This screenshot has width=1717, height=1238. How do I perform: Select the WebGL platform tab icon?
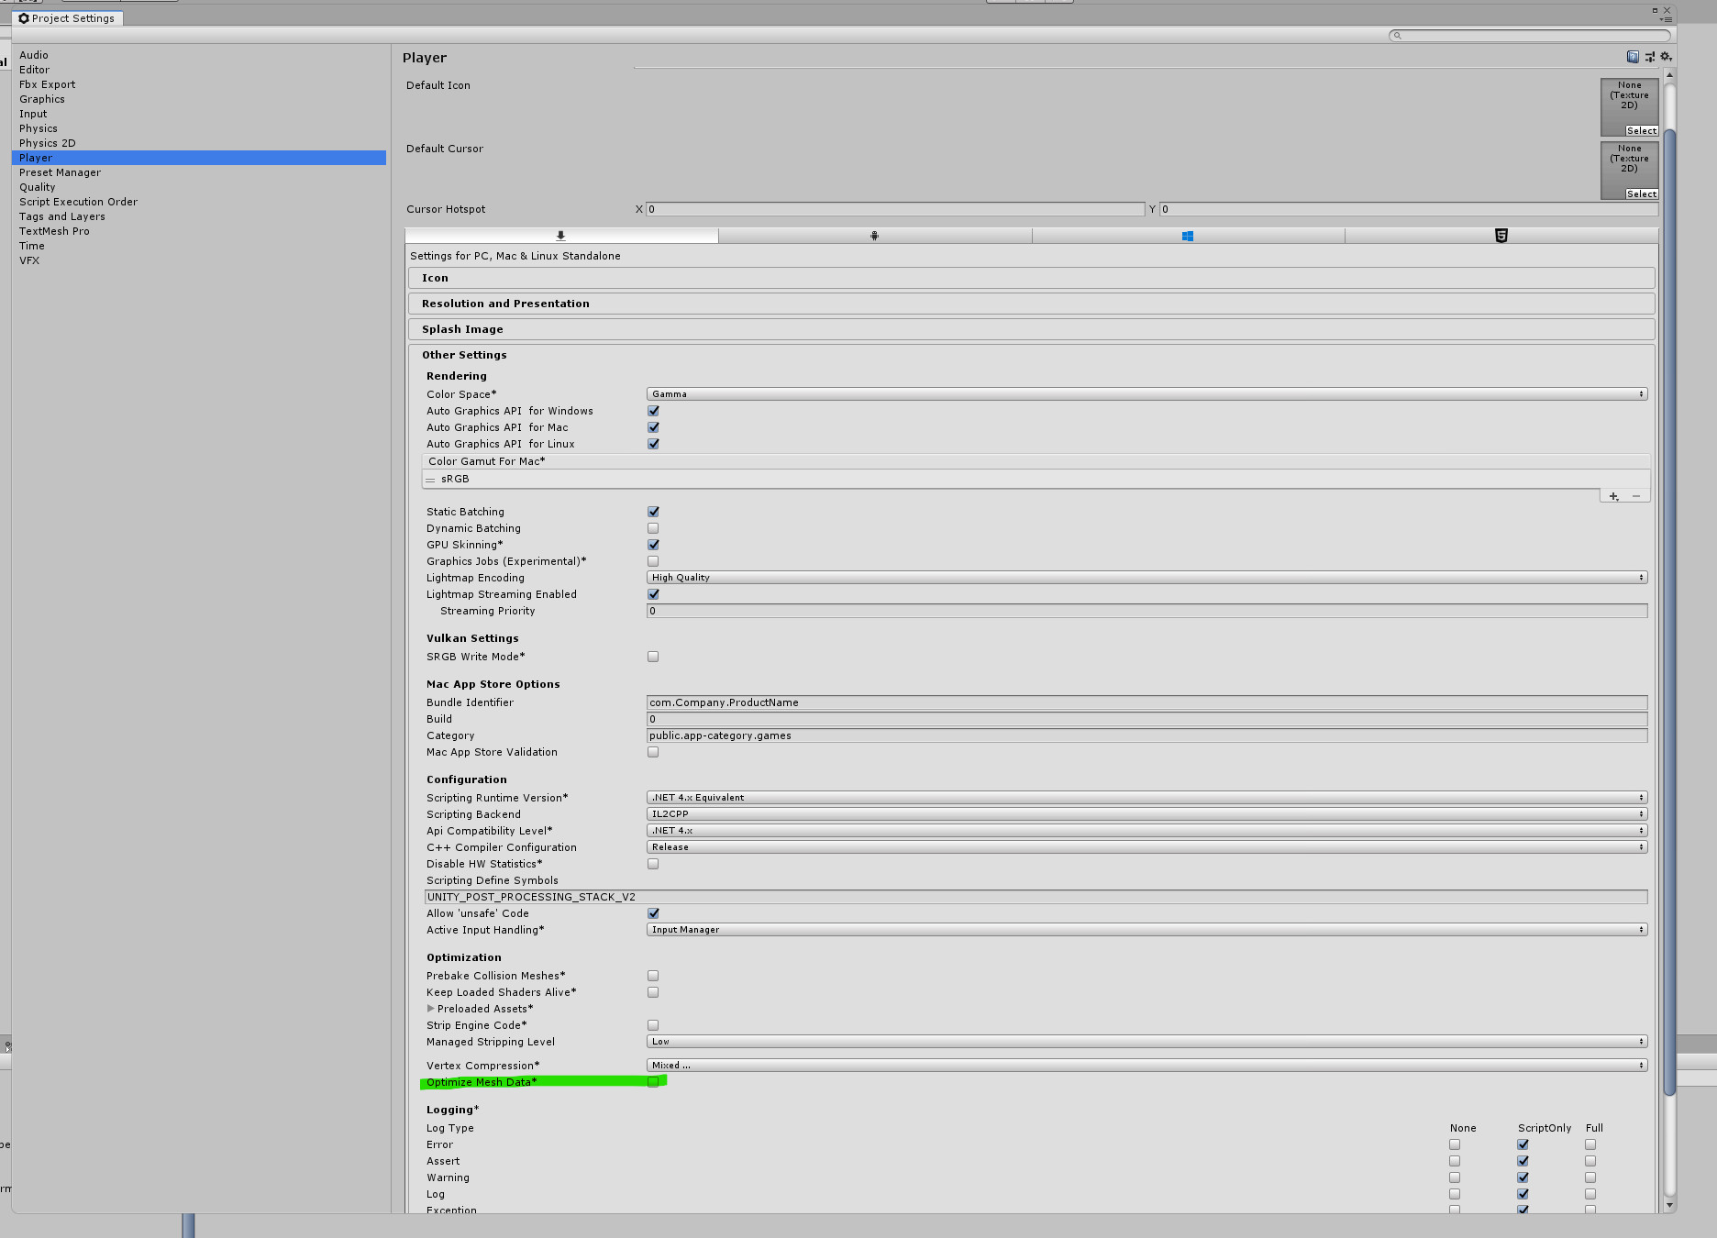tap(1501, 236)
